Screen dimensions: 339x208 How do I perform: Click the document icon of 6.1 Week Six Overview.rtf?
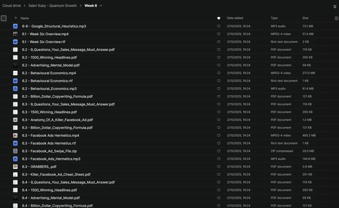click(x=15, y=42)
